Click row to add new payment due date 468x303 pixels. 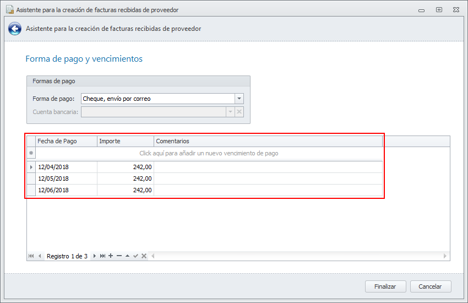pyautogui.click(x=209, y=153)
